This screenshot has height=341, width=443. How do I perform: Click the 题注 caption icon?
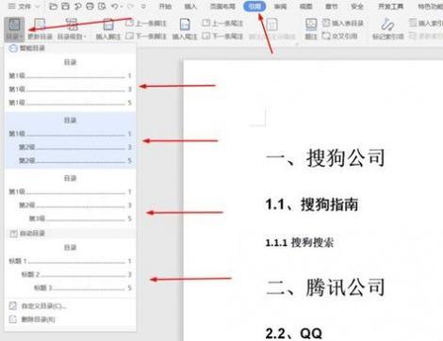click(311, 29)
